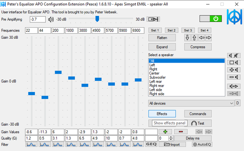The width and height of the screenshot is (244, 151).
Task: Click the 22 Hz band gain slider handle
Action: click(31, 94)
